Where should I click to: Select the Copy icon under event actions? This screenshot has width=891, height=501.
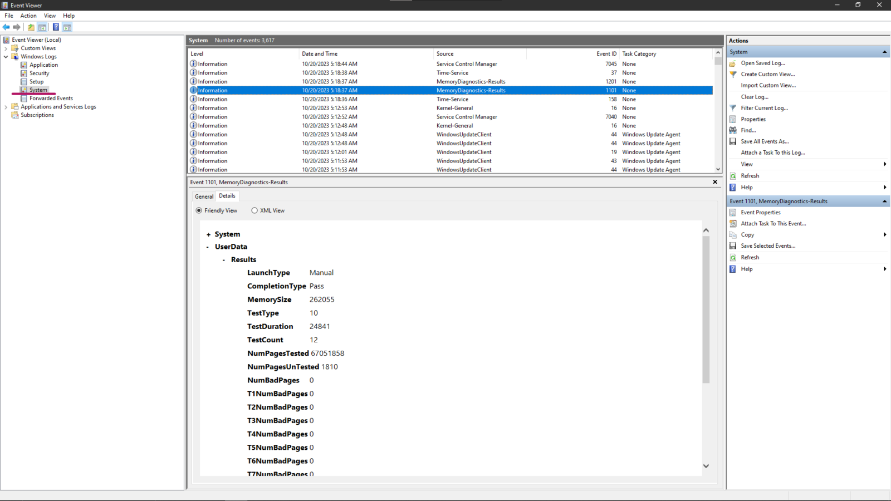(733, 234)
